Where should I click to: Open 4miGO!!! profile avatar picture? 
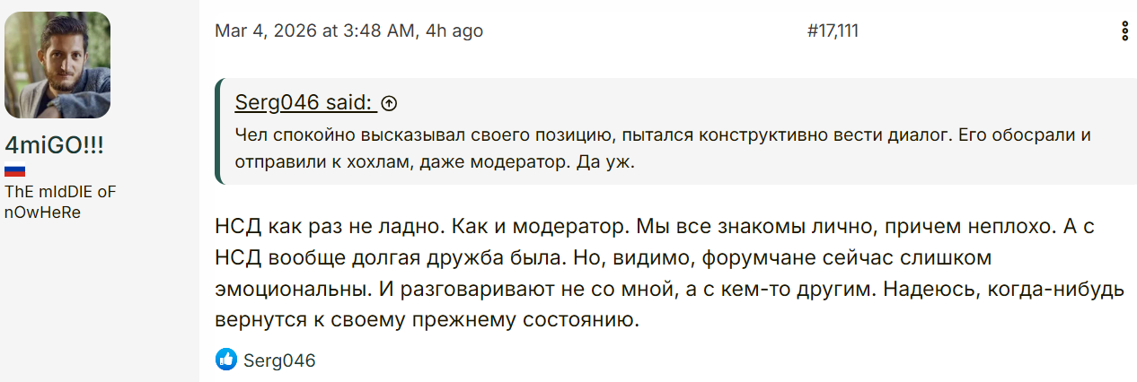pos(57,65)
